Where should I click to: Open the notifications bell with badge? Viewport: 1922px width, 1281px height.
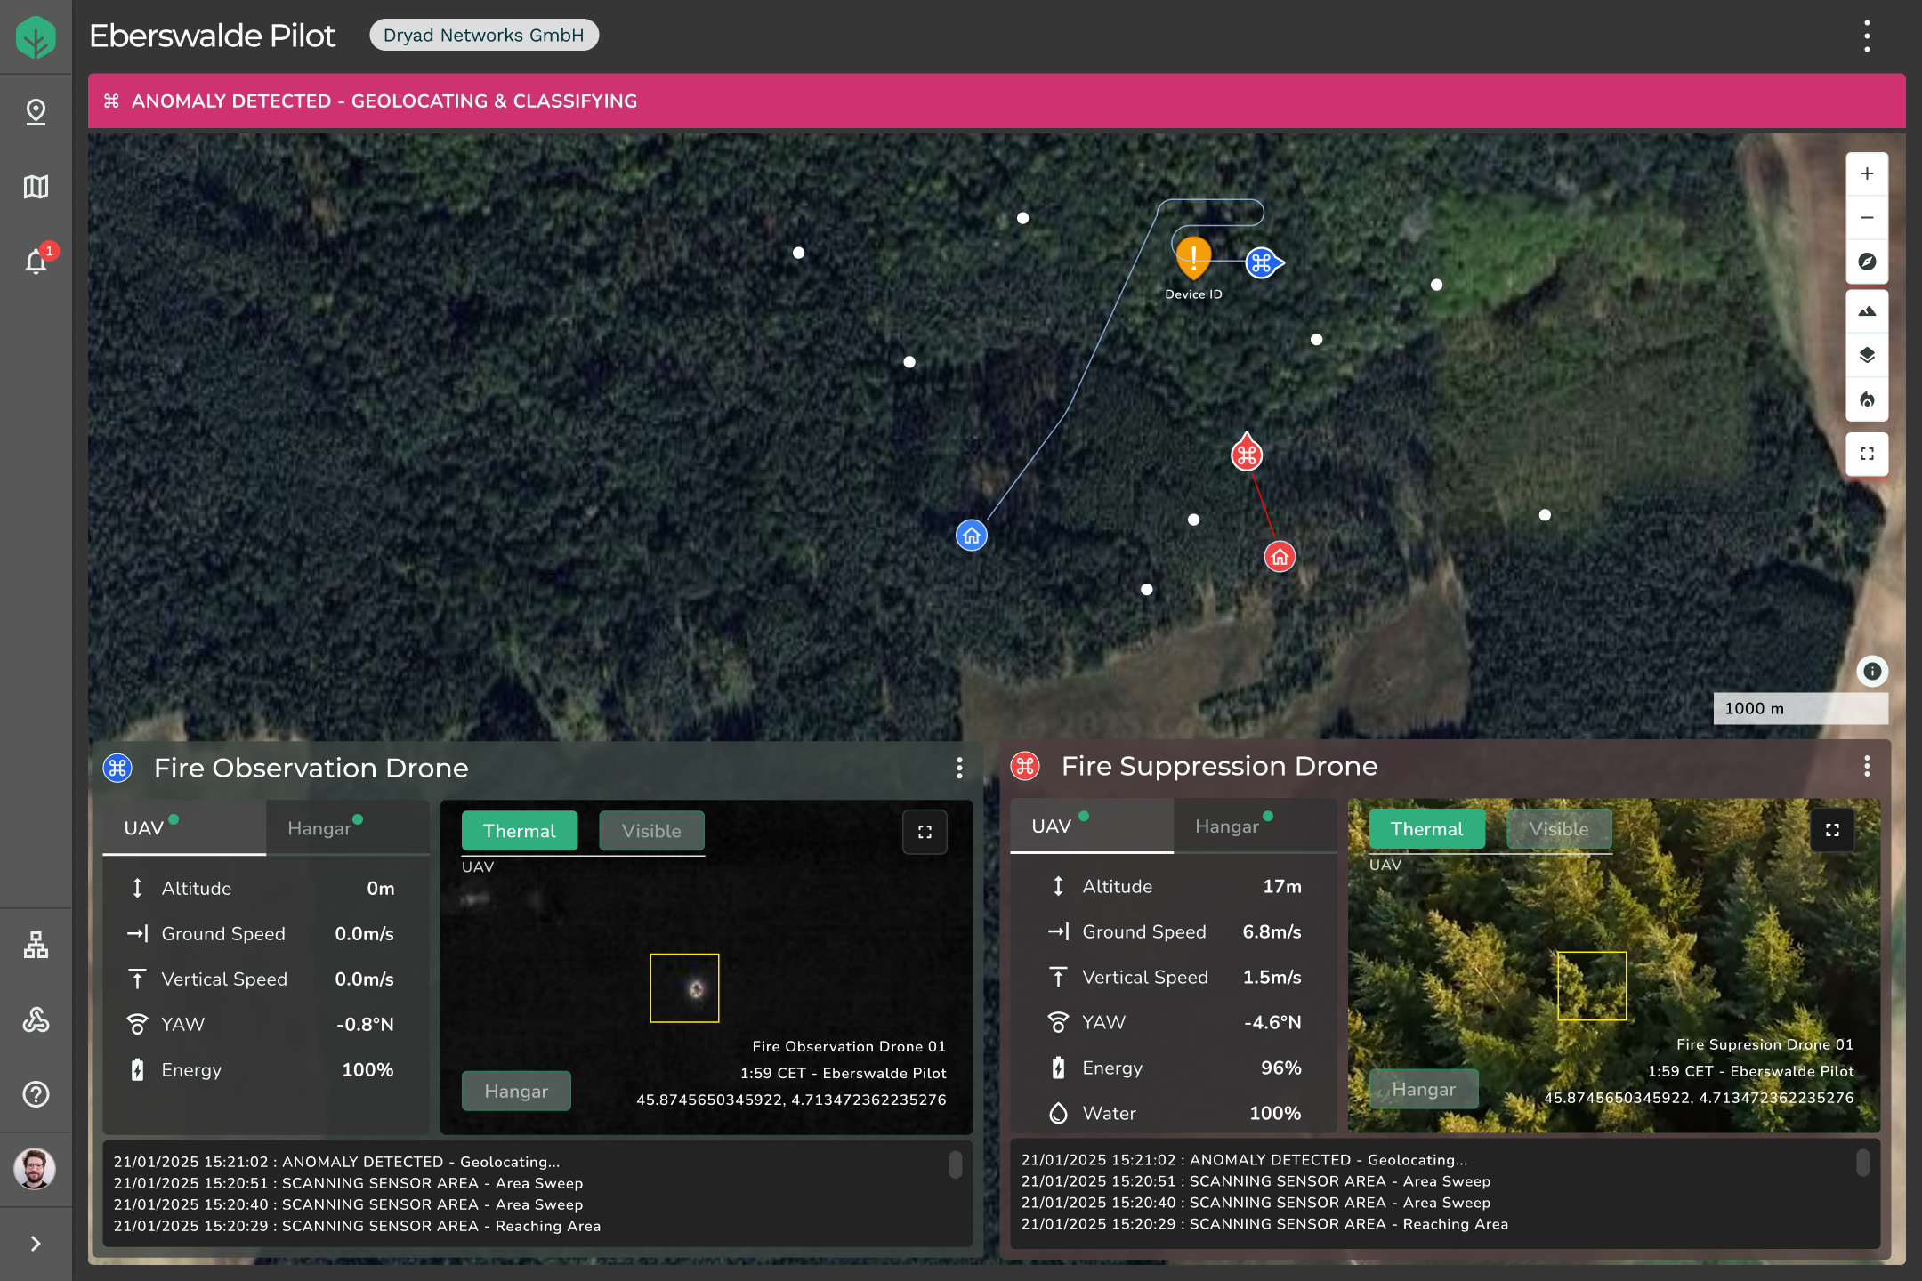(36, 262)
